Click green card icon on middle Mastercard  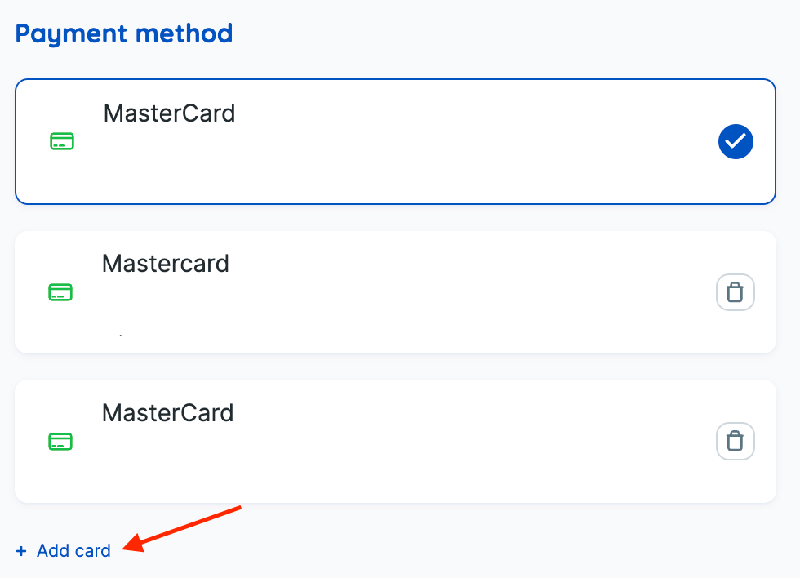point(60,292)
